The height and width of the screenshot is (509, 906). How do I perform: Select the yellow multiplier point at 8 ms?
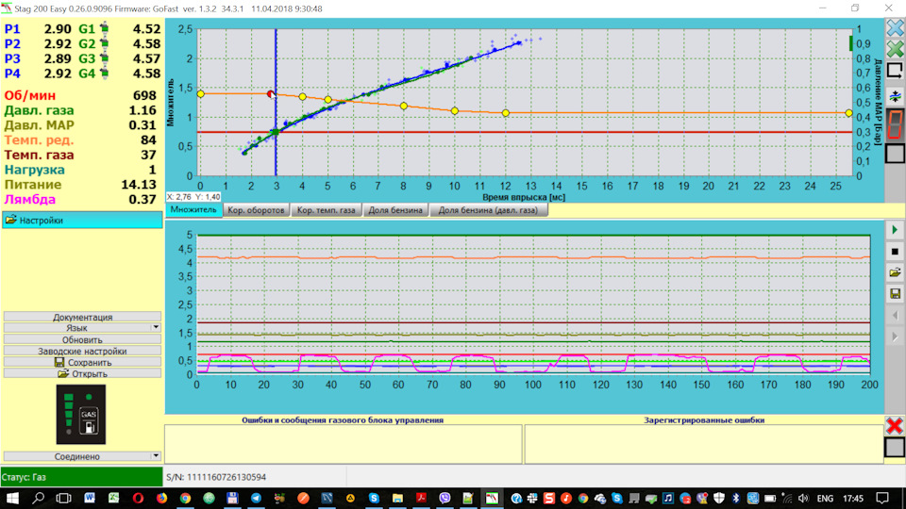404,106
